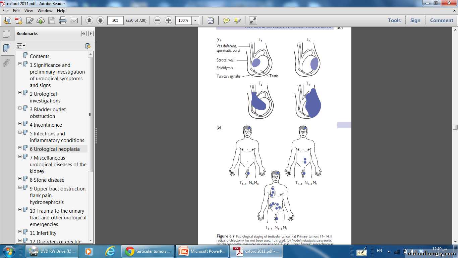Expand the '6 Urological neoplasia' bookmark
The image size is (458, 258).
tap(20, 148)
